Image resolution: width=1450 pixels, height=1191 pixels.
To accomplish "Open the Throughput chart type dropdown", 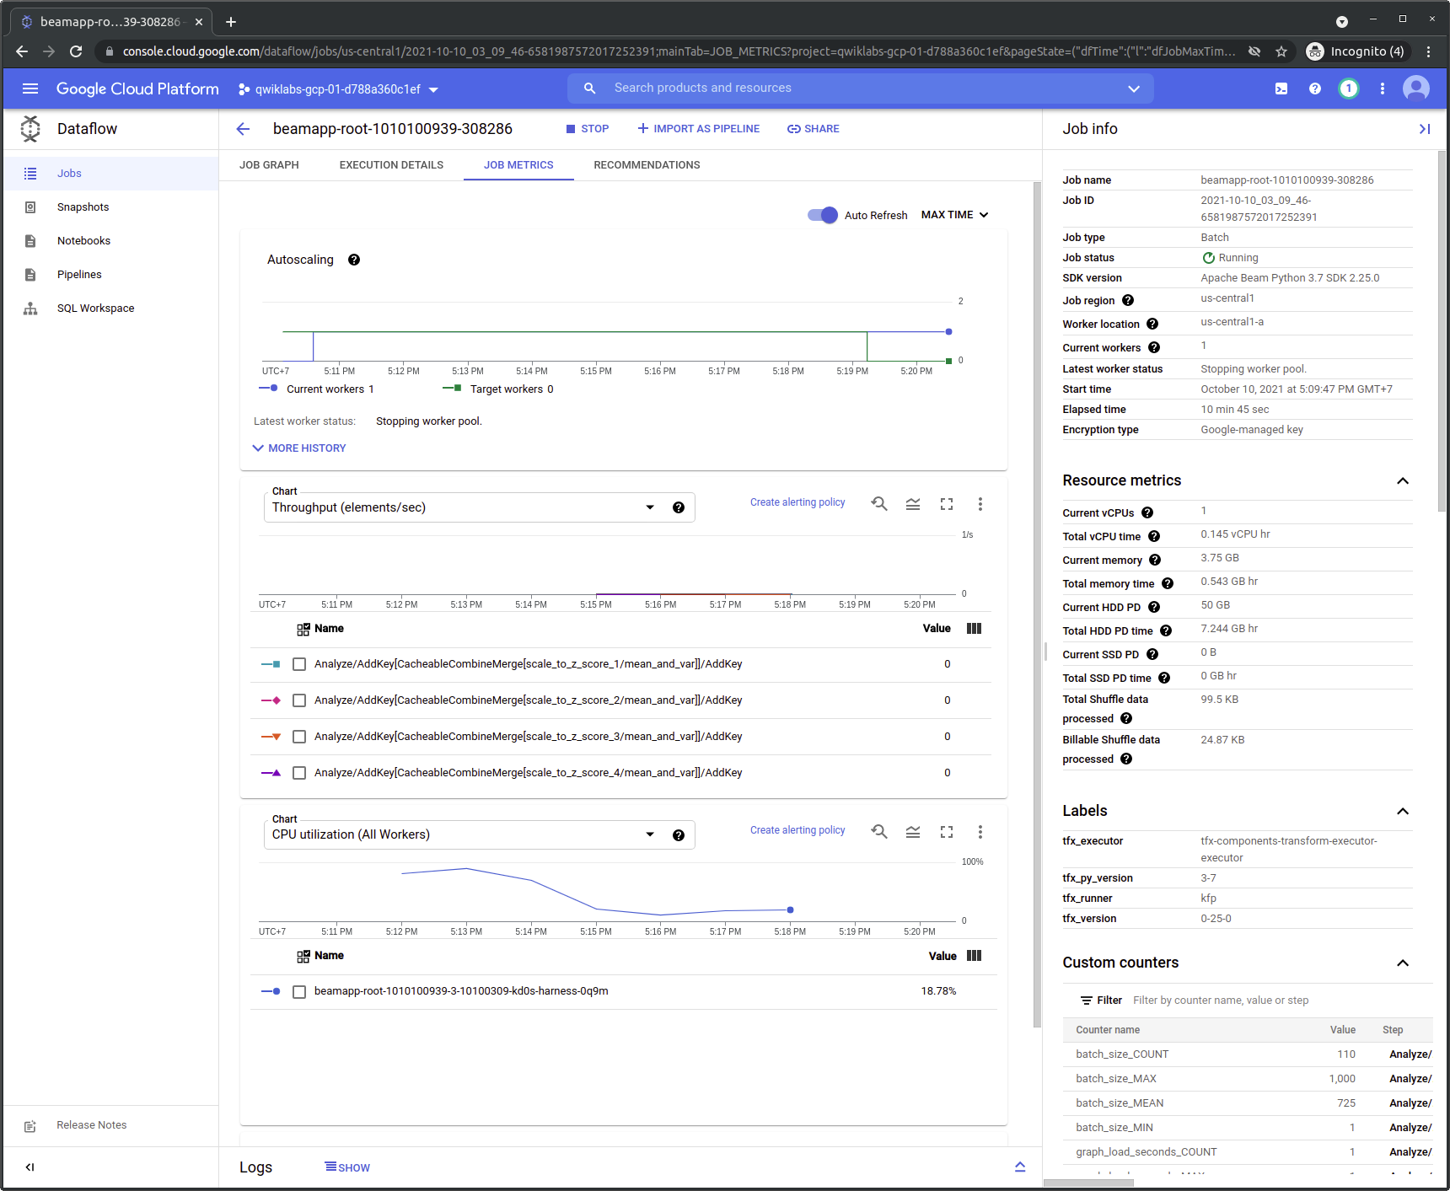I will point(479,507).
